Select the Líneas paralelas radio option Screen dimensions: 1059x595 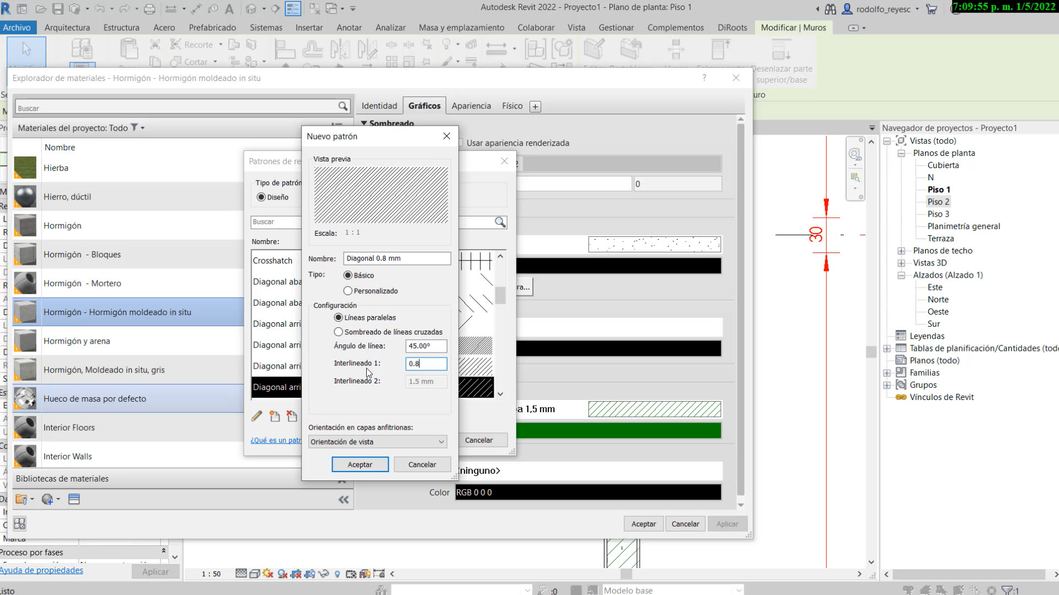pyautogui.click(x=338, y=318)
